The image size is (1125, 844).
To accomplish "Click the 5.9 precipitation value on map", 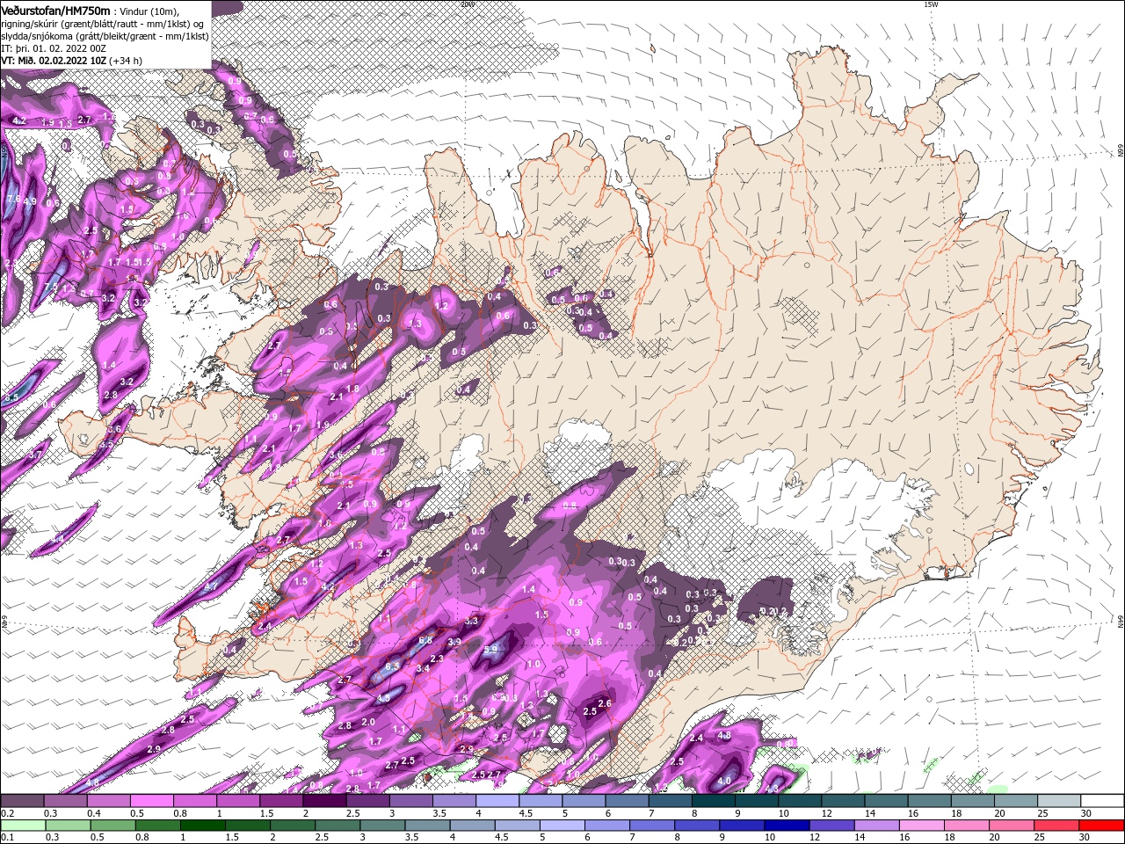I will pos(490,650).
